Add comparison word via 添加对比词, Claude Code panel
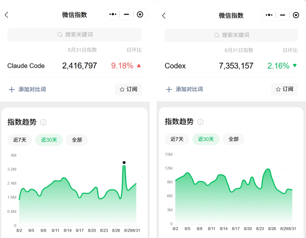The image size is (306, 238). coord(27,90)
